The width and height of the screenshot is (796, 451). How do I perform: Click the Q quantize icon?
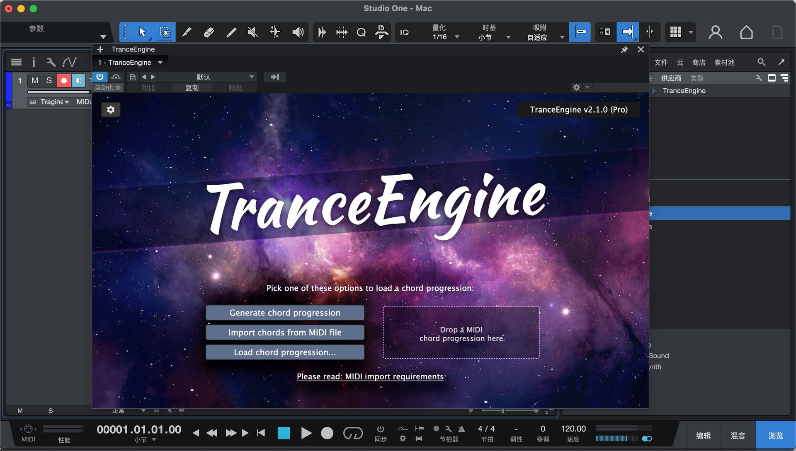pyautogui.click(x=361, y=32)
